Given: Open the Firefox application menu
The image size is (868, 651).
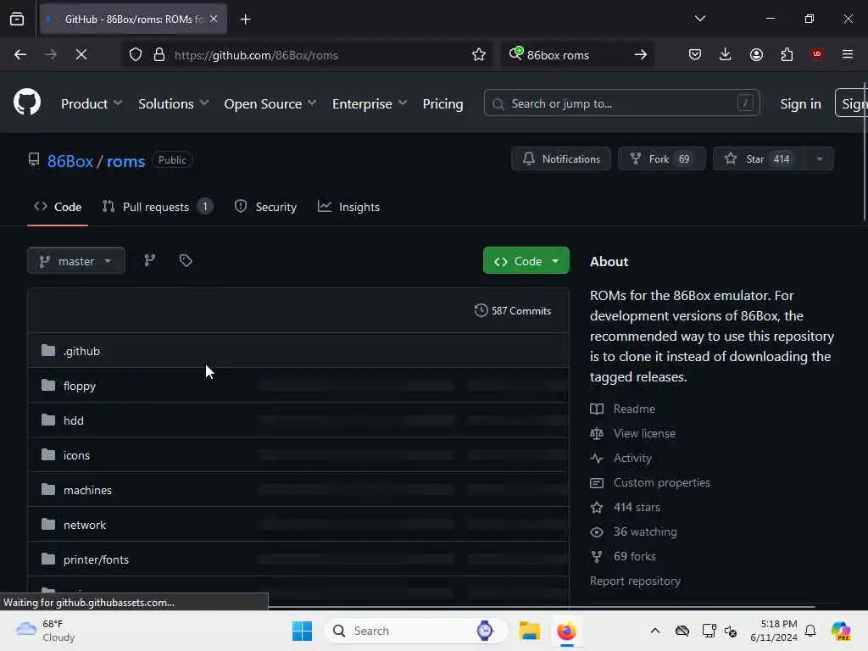Looking at the screenshot, I should (848, 54).
